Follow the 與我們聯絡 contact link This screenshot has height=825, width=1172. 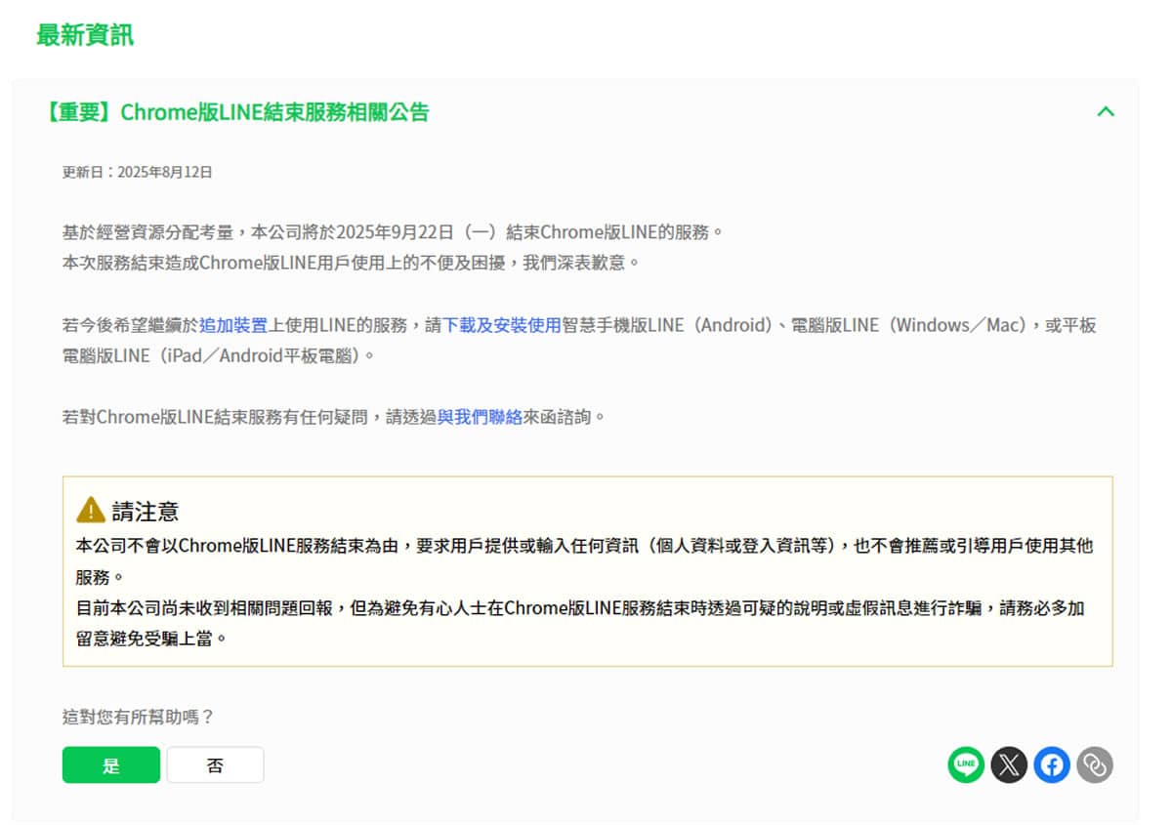(480, 417)
